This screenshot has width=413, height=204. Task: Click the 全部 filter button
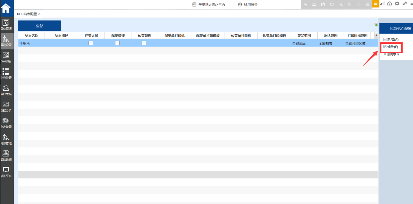pyautogui.click(x=39, y=26)
